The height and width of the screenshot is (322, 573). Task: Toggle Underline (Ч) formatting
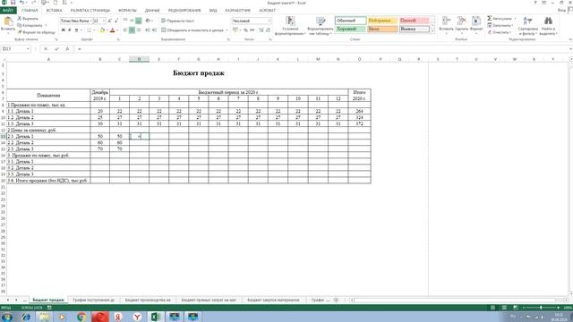[x=76, y=30]
